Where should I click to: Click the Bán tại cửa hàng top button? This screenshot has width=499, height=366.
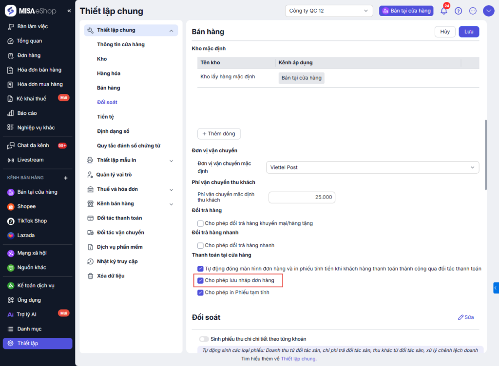pyautogui.click(x=406, y=11)
